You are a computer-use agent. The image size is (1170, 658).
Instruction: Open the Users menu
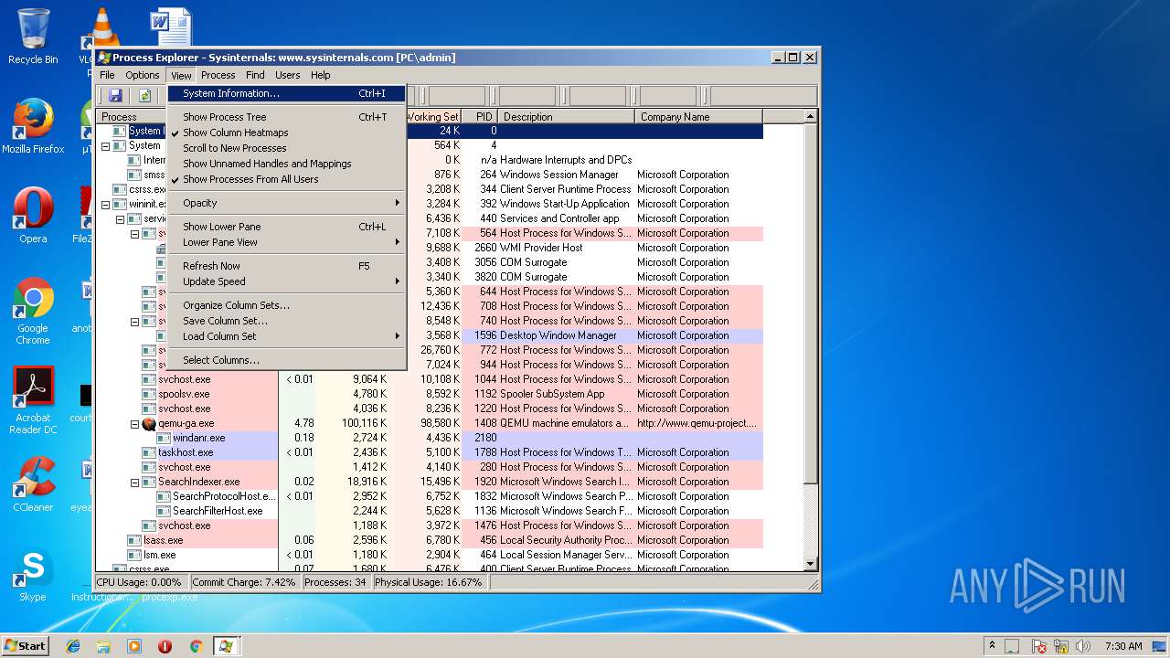pyautogui.click(x=288, y=75)
